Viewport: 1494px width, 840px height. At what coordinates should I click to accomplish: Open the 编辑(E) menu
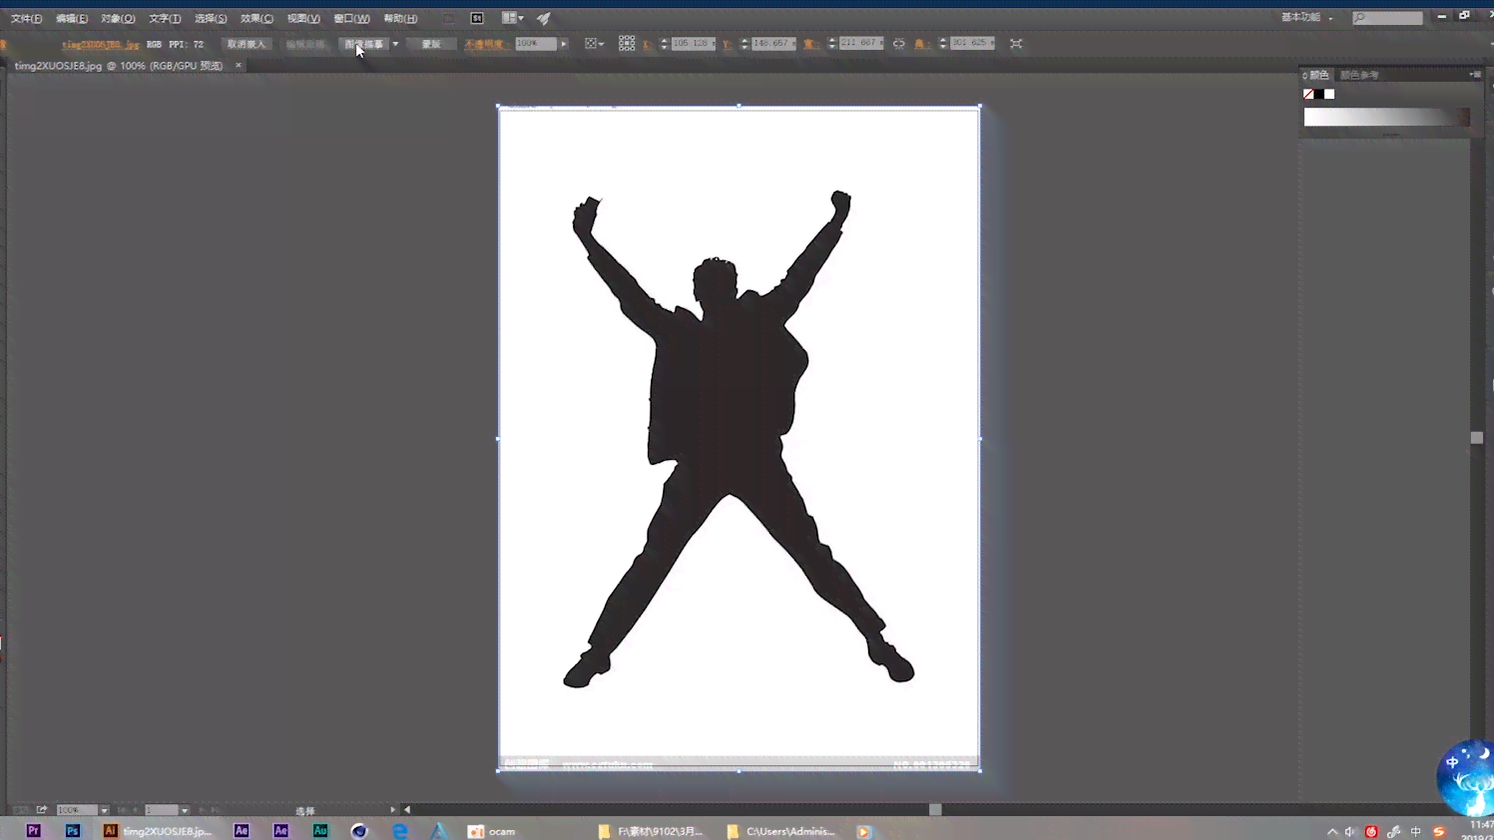point(72,18)
